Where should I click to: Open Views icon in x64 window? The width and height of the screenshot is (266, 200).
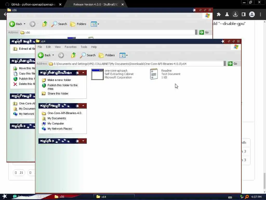tap(122, 55)
